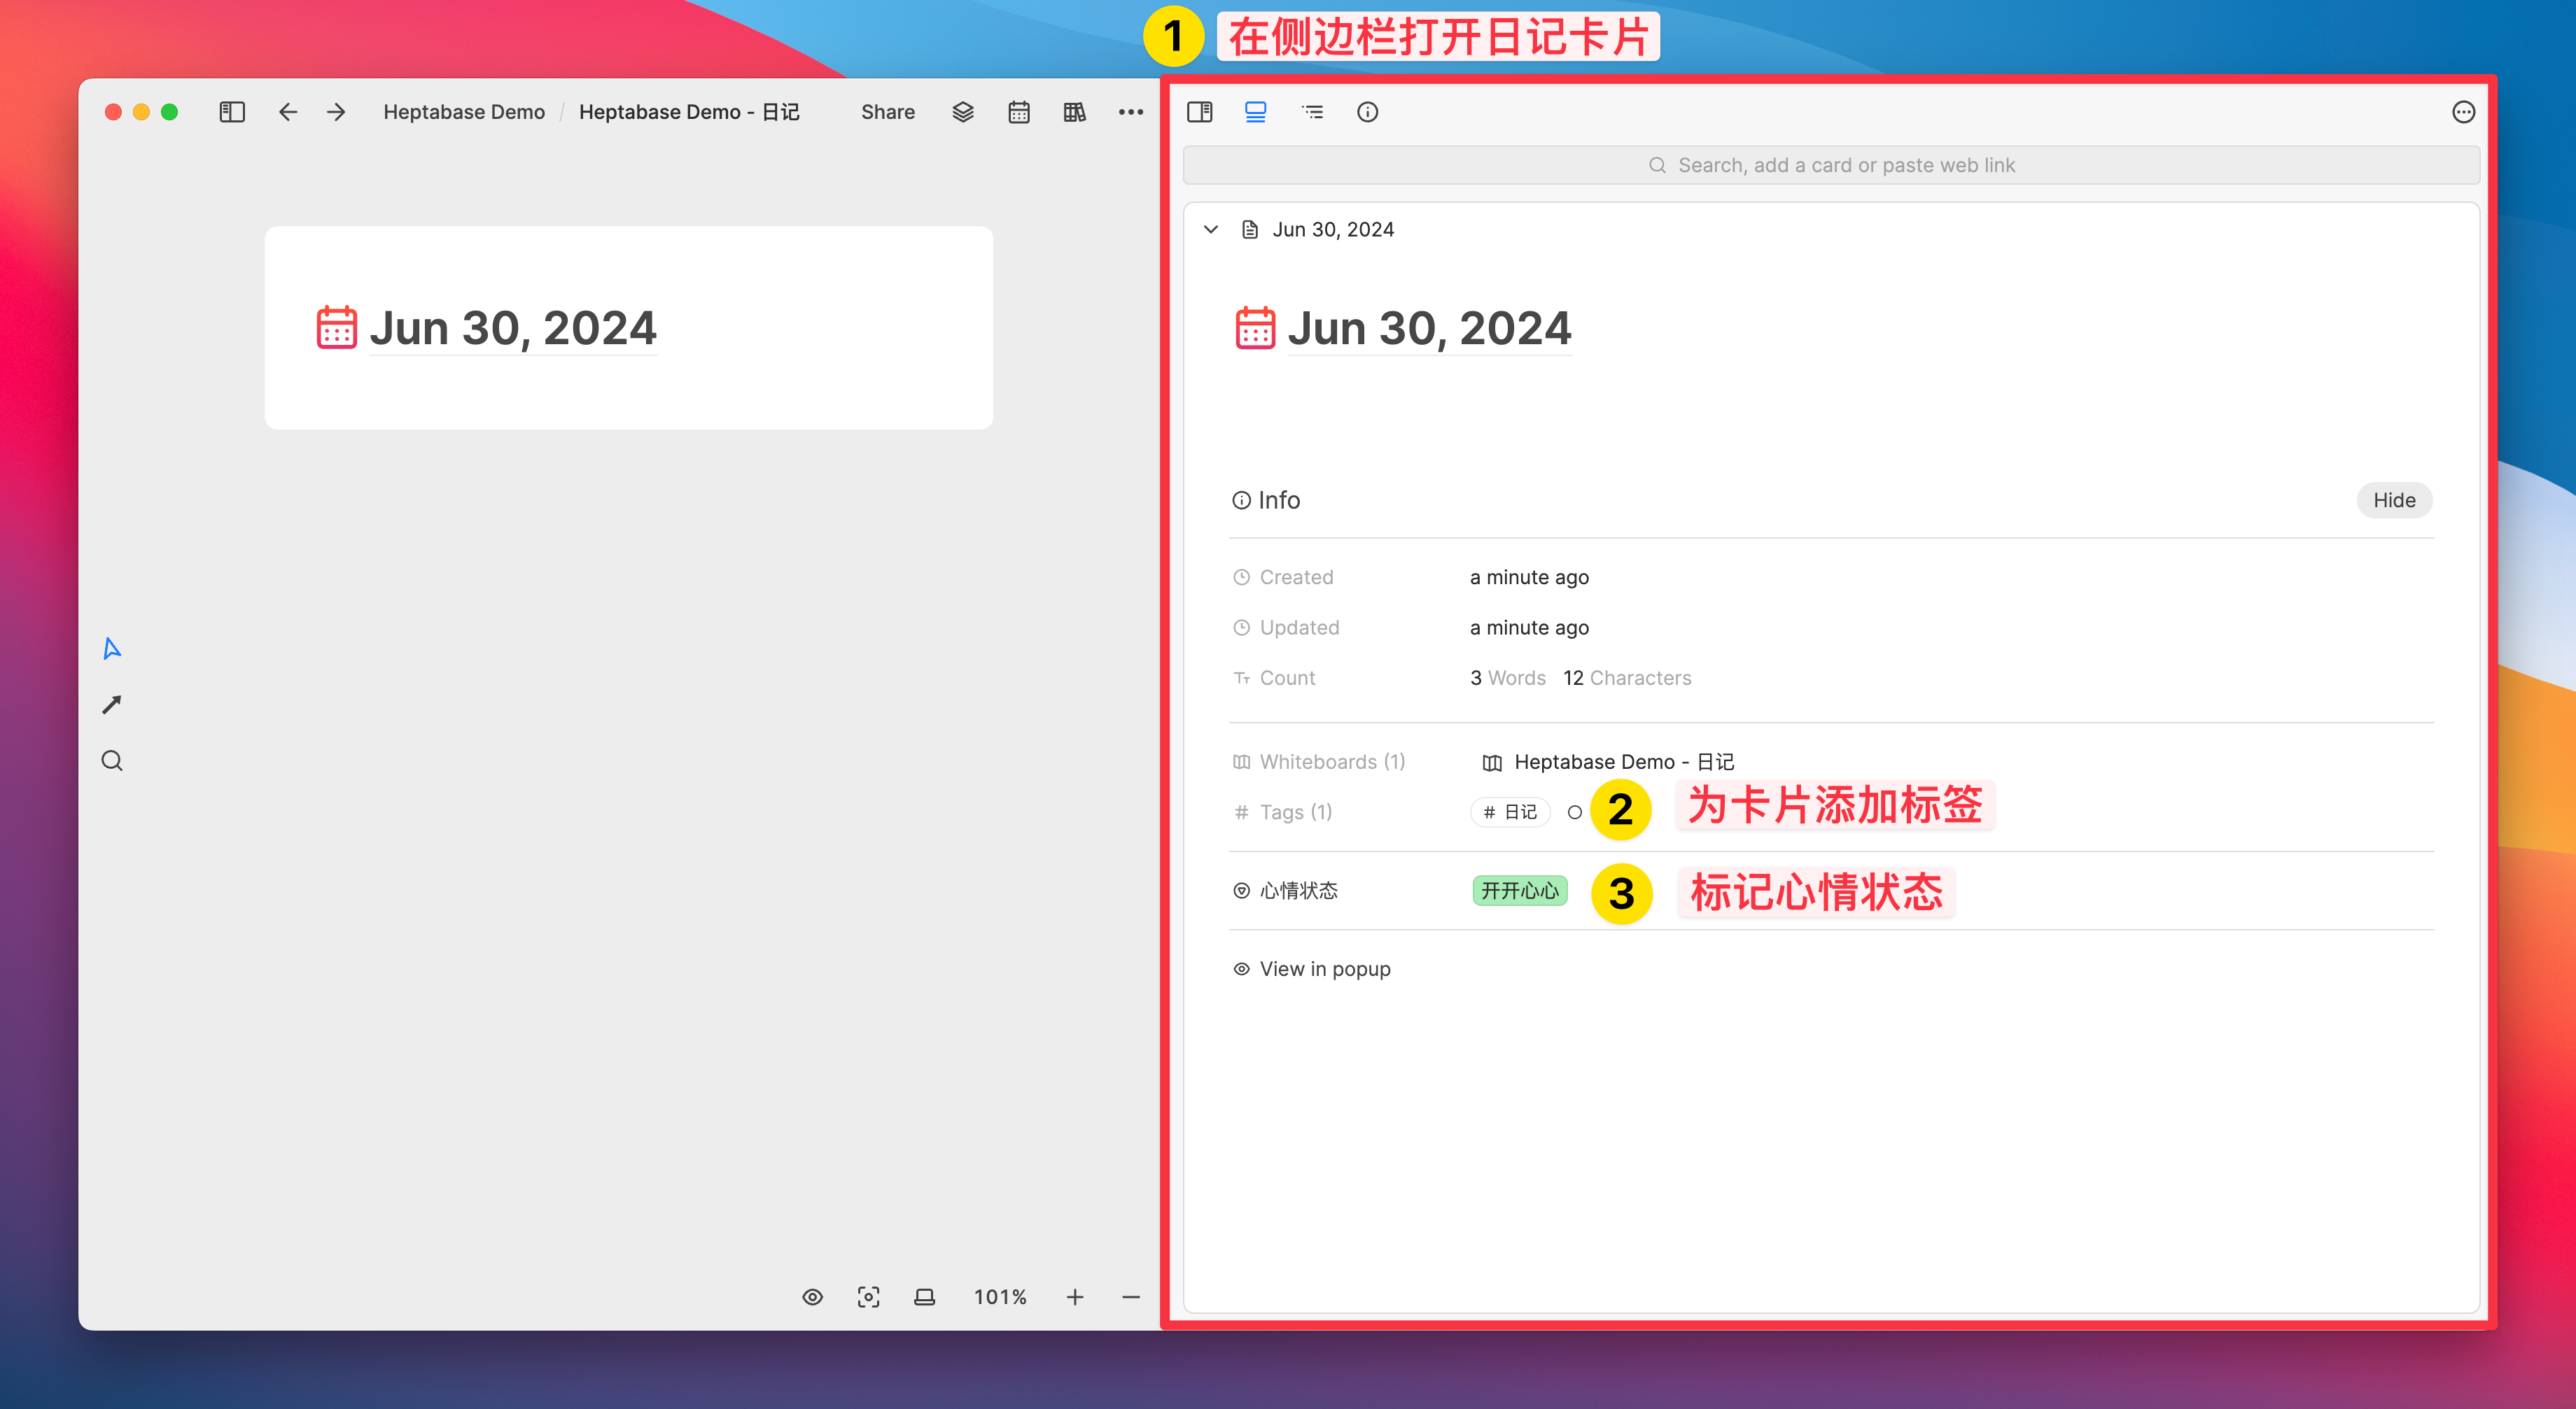Open the card library icon

[x=1075, y=112]
